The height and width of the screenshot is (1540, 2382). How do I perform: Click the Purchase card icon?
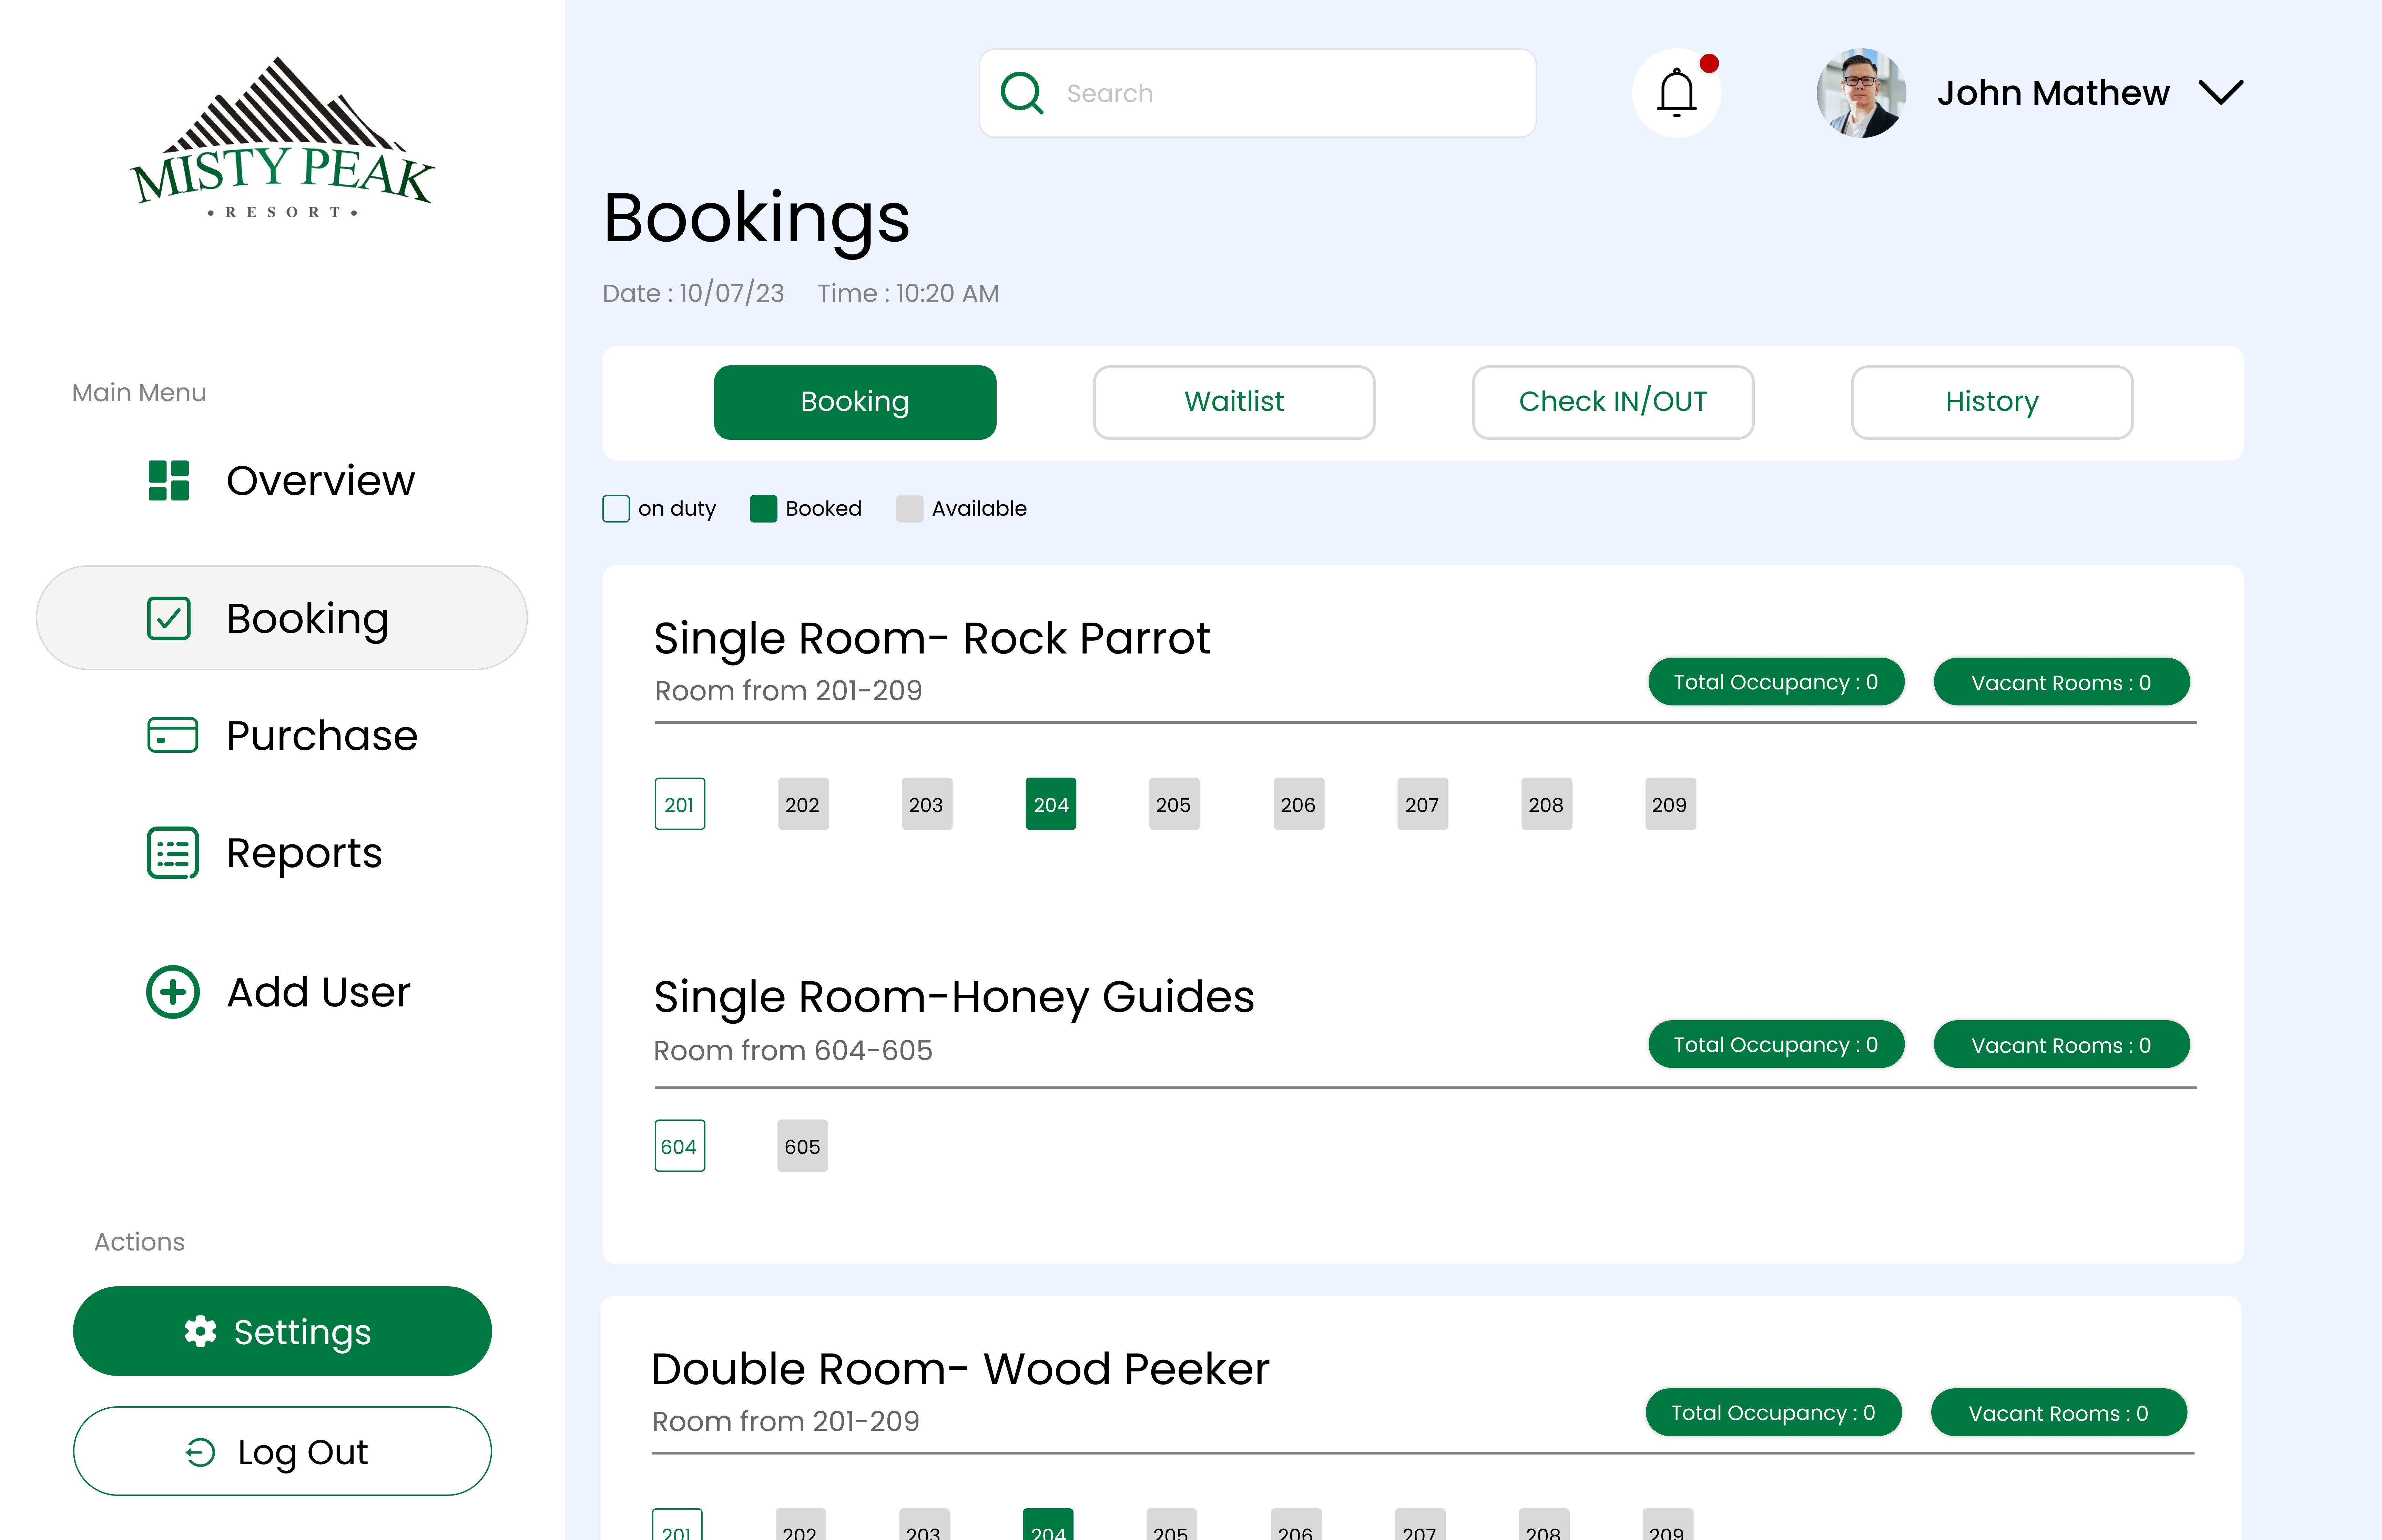click(172, 735)
